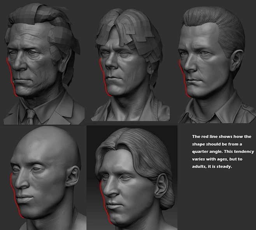Click the text starting 'The red line shows'

pos(222,136)
